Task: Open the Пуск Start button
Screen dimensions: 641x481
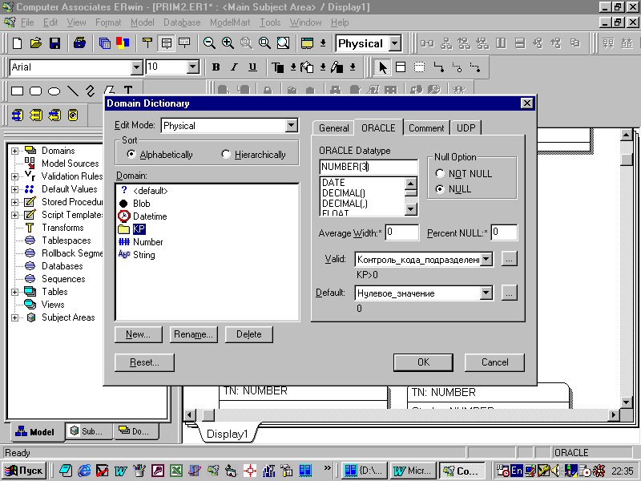Action: tap(24, 471)
